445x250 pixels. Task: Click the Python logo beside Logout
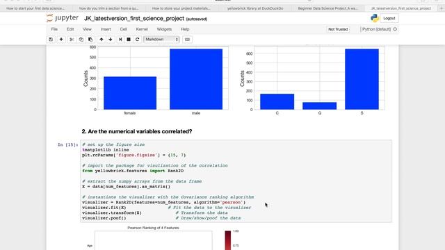[x=375, y=18]
